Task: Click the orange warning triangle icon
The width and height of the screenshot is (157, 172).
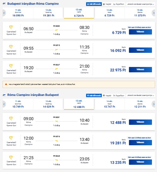Action: 6,84
